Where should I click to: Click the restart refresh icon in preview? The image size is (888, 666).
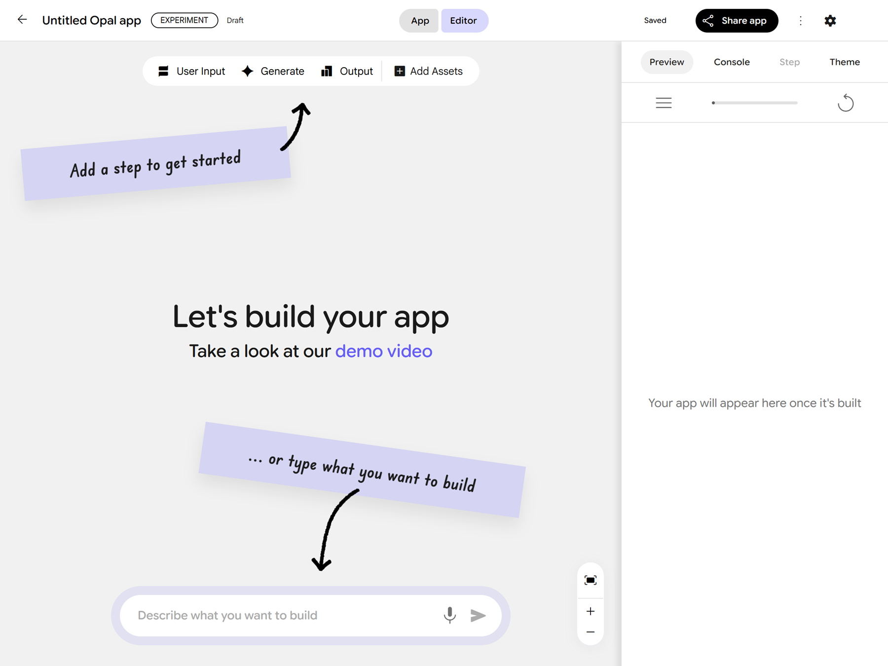click(x=845, y=103)
